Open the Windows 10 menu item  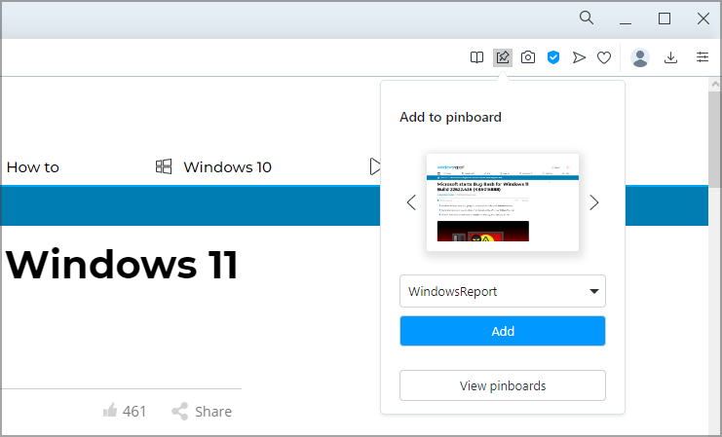227,167
